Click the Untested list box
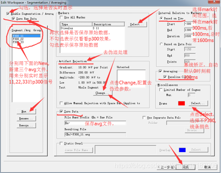Screen dimensions: 221x173 pos(131,78)
